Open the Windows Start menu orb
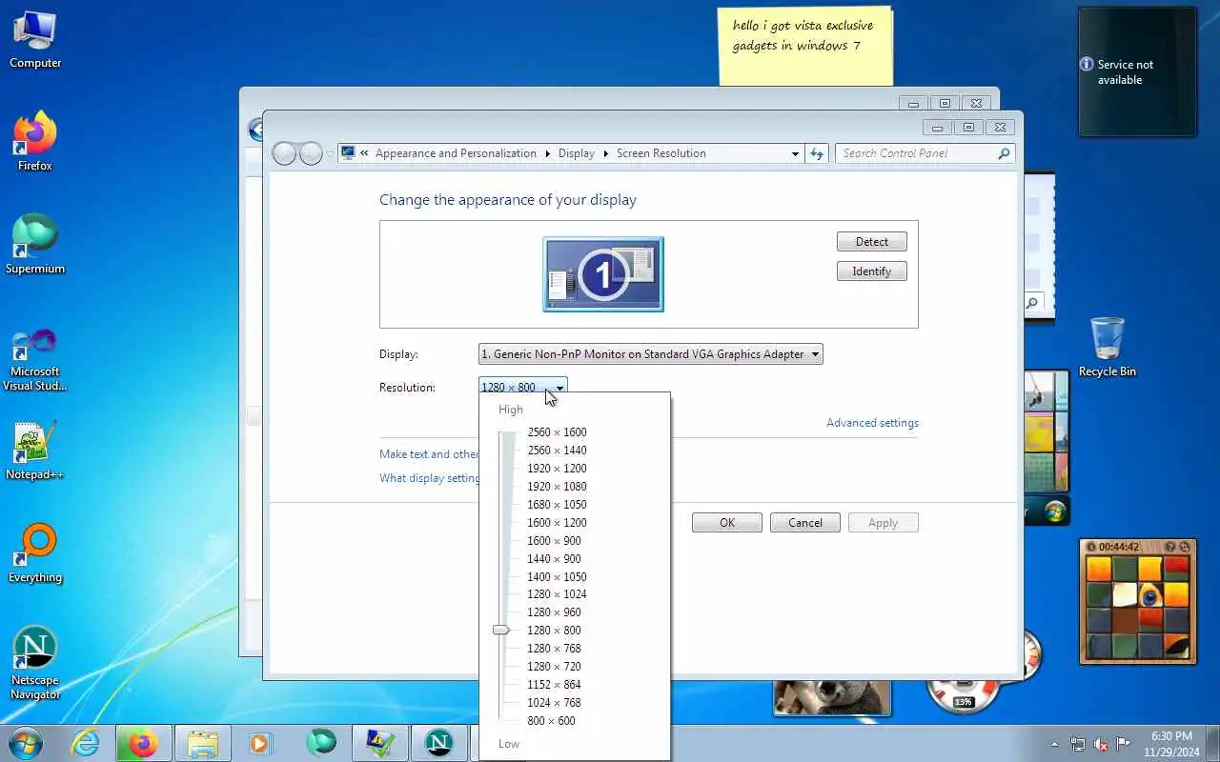1220x762 pixels. 26,743
